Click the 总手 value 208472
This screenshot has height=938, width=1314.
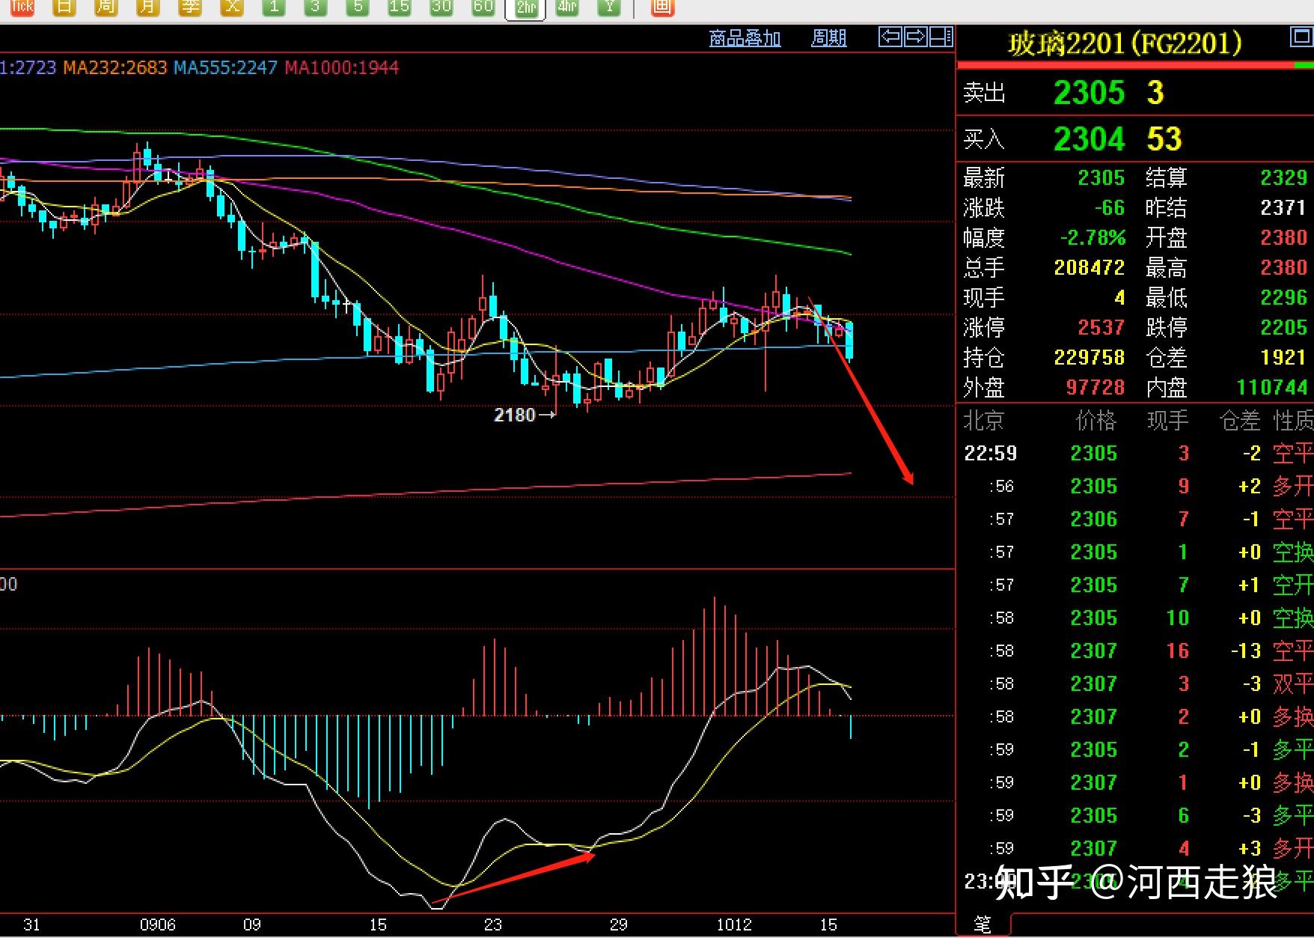tap(1089, 268)
